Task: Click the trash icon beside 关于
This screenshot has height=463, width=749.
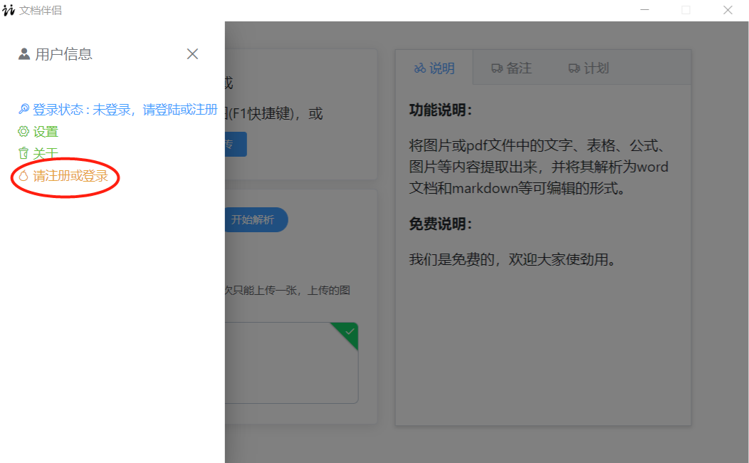Action: pos(23,153)
